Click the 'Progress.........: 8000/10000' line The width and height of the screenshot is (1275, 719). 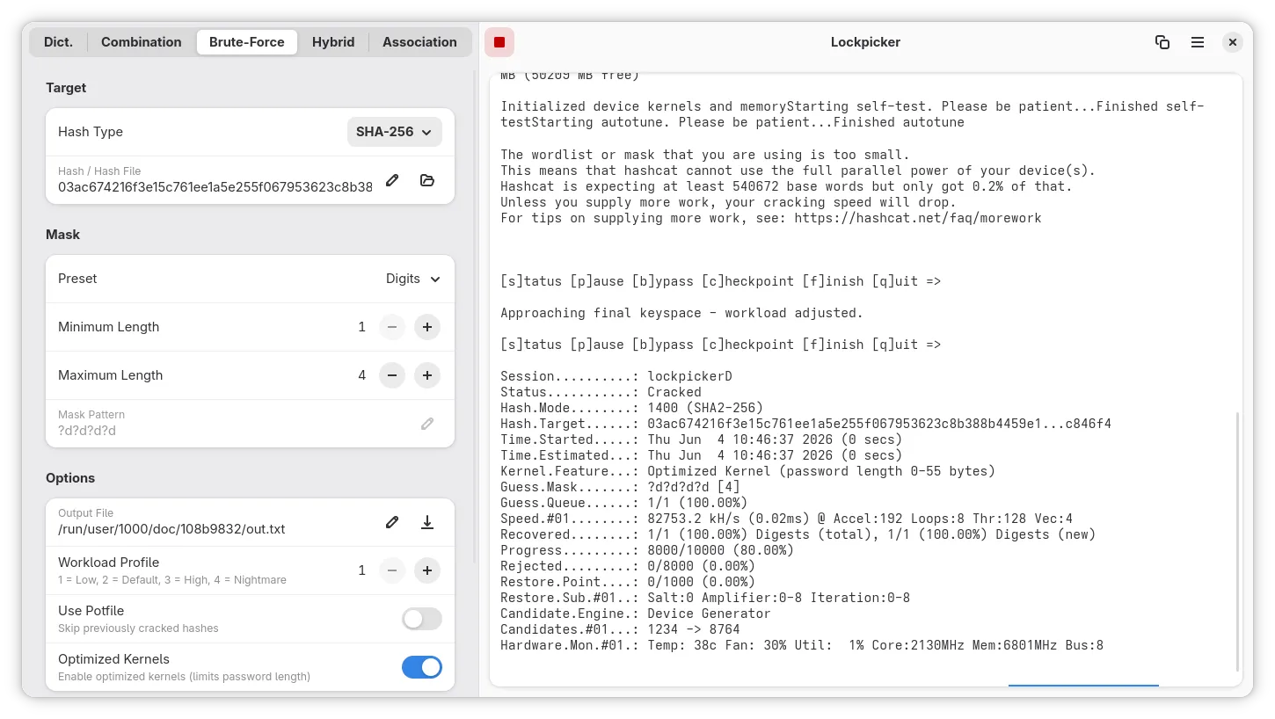point(647,550)
